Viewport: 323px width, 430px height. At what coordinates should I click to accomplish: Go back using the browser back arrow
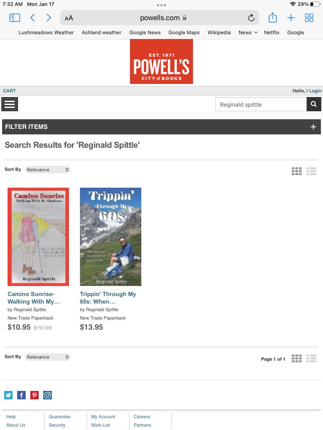point(32,18)
